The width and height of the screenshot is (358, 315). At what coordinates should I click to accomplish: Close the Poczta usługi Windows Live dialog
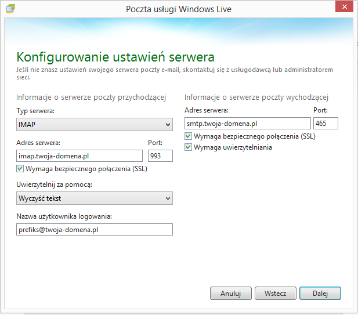[344, 7]
